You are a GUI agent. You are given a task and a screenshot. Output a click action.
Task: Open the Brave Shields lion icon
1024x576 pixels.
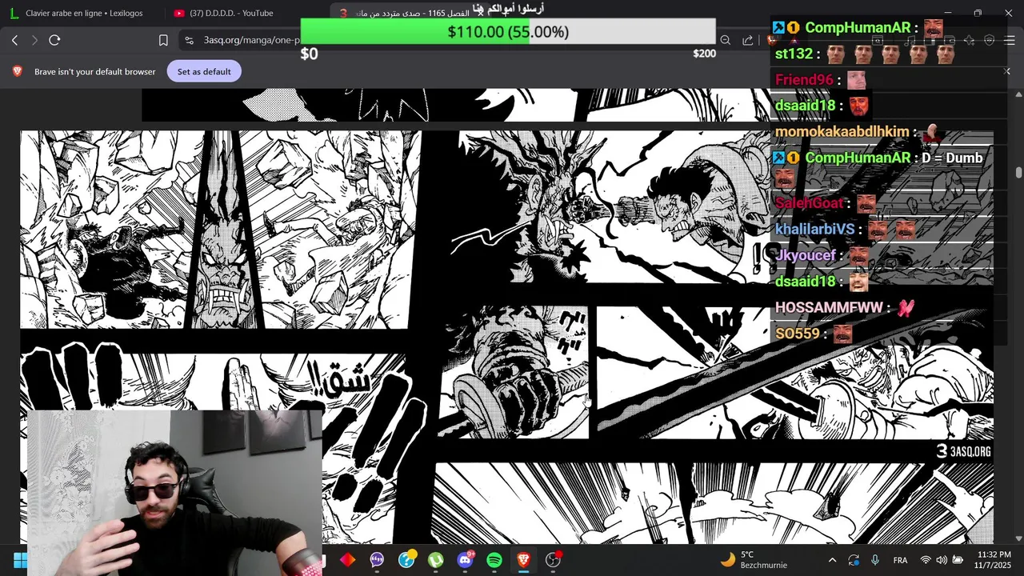click(773, 40)
